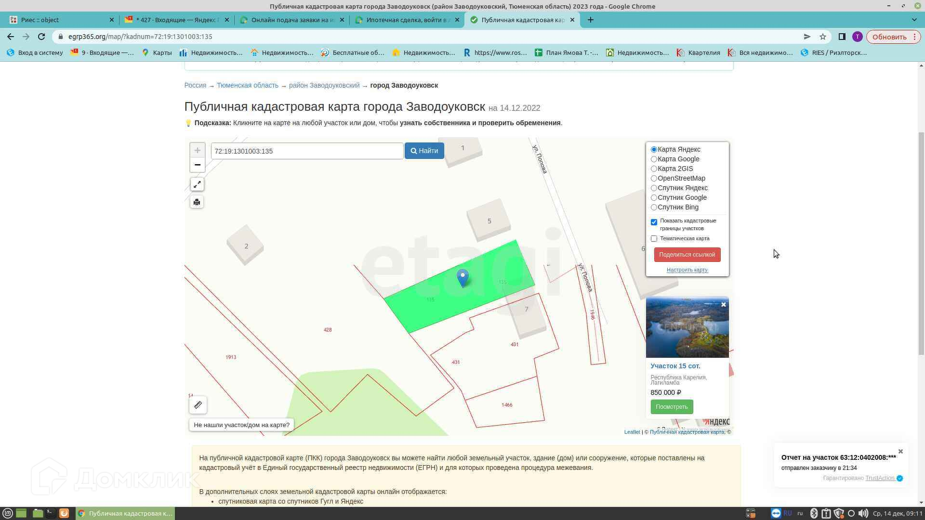This screenshot has width=925, height=520.
Task: Switch to Ипотечная сделка tab
Action: pos(407,20)
